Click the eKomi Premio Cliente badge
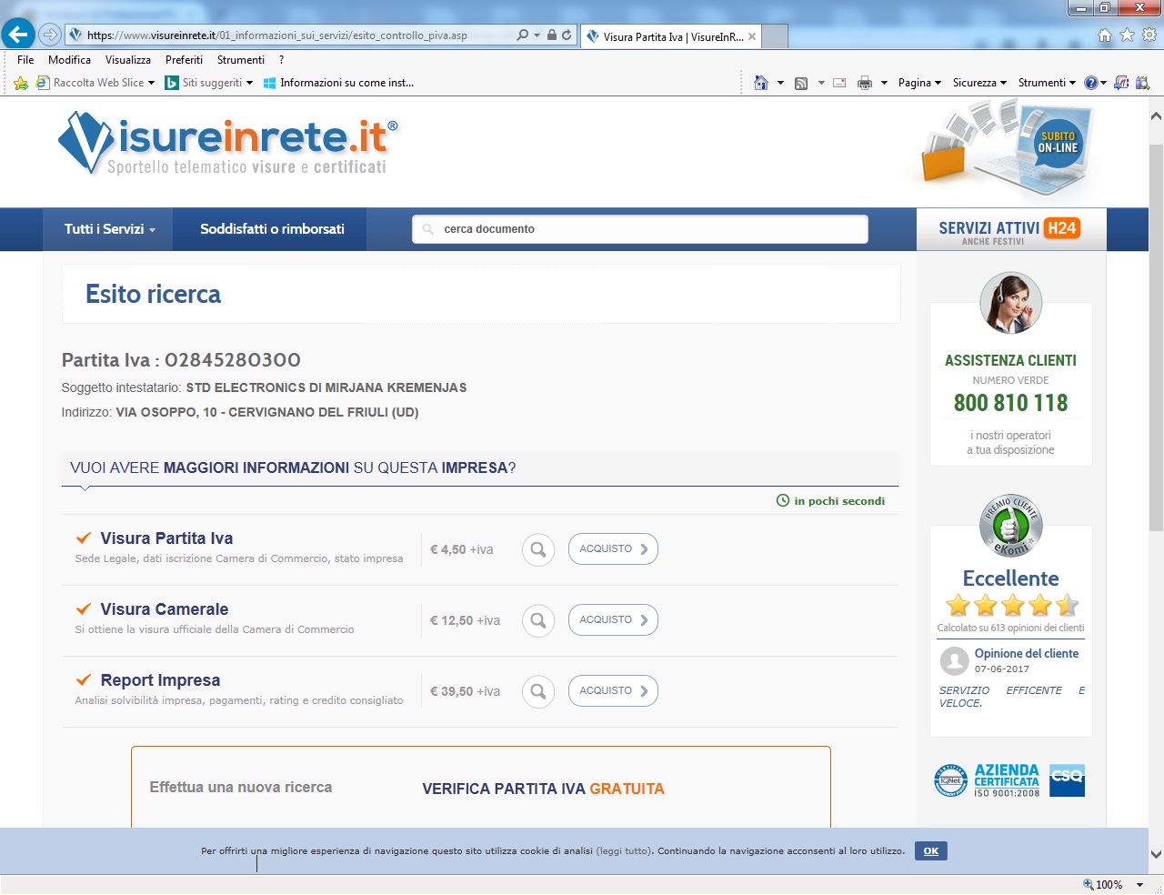This screenshot has width=1164, height=895. pos(1011,526)
